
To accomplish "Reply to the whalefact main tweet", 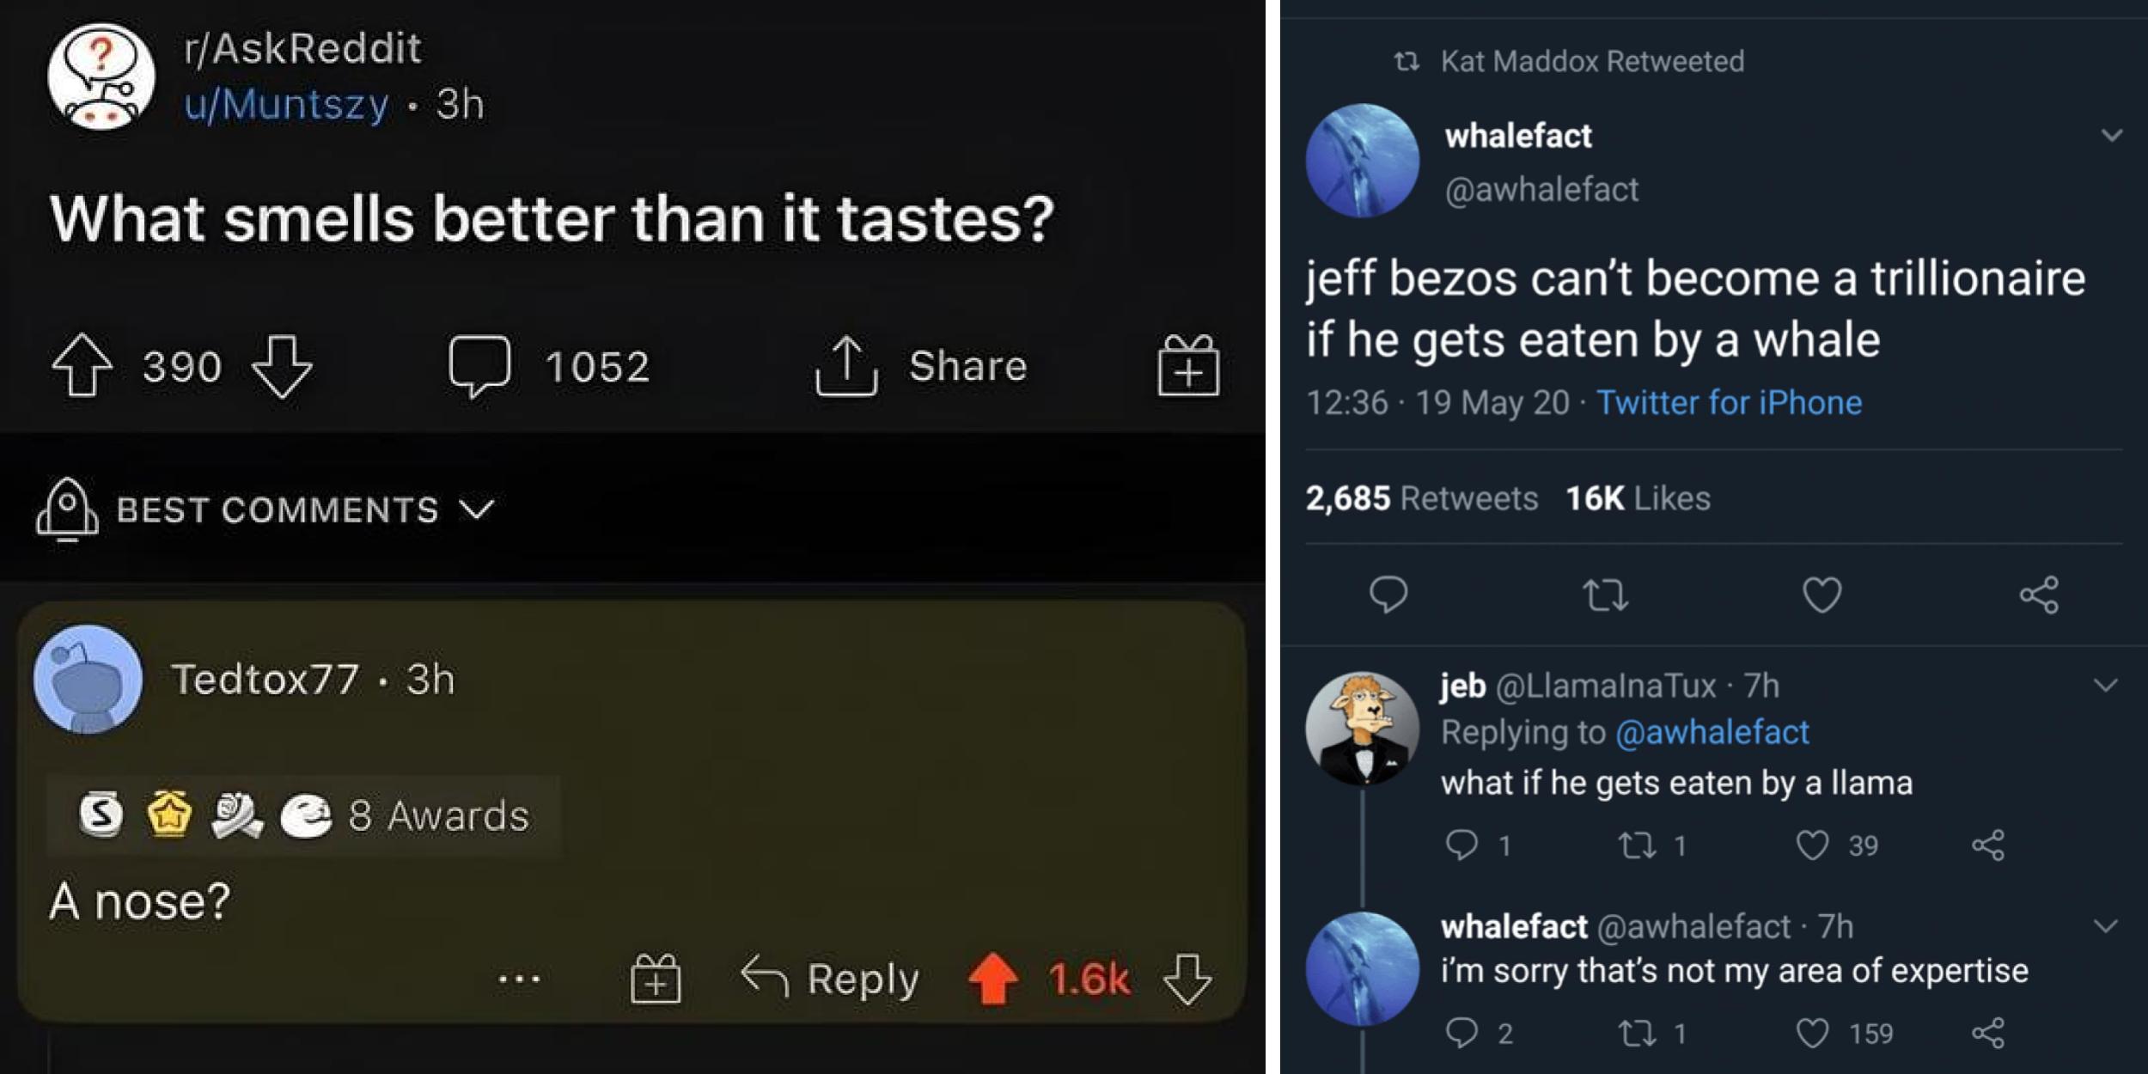I will coord(1388,595).
